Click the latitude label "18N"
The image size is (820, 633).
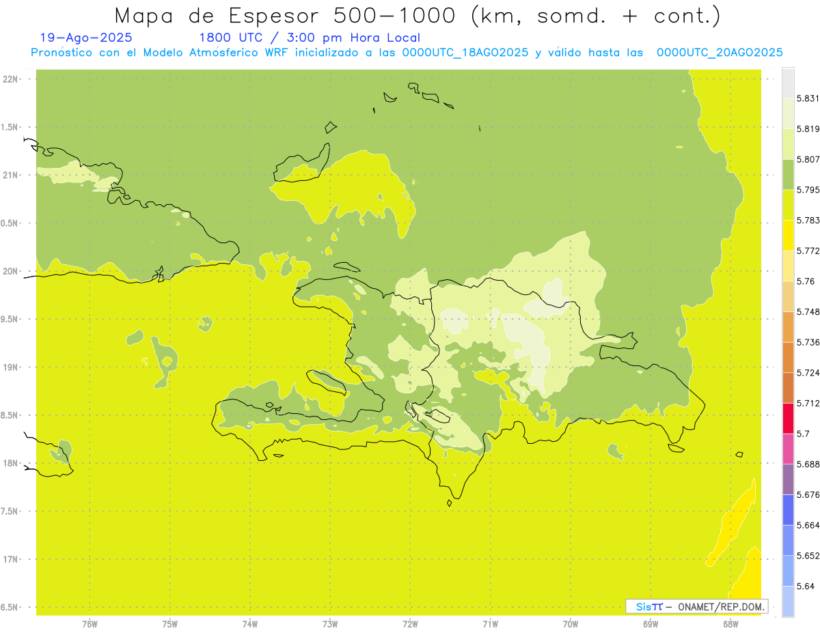pos(11,464)
